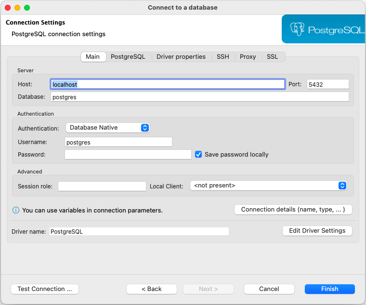Click the Session role field
Image resolution: width=366 pixels, height=305 pixels.
tap(102, 186)
